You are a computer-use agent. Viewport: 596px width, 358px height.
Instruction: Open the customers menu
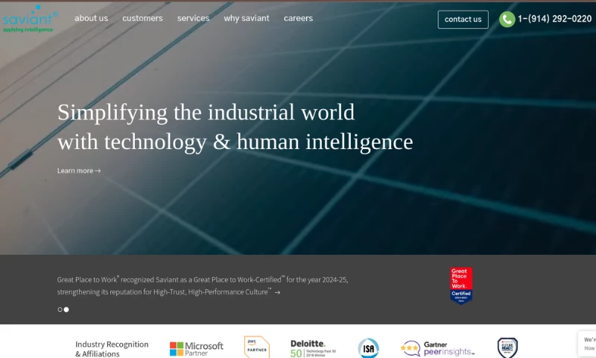142,19
